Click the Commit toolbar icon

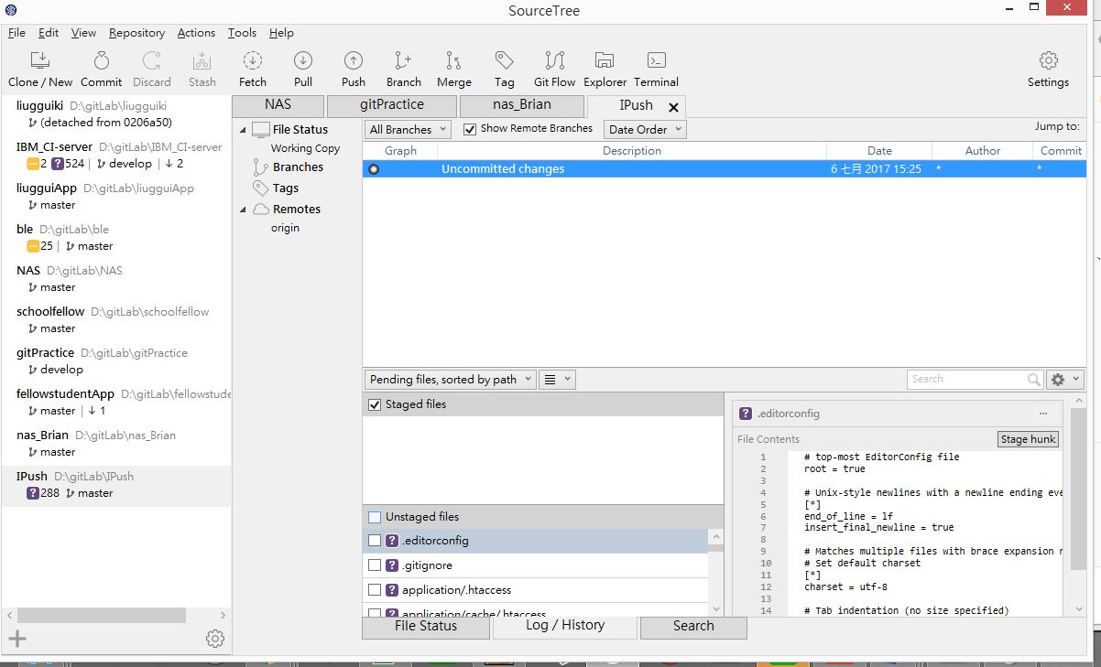(101, 61)
